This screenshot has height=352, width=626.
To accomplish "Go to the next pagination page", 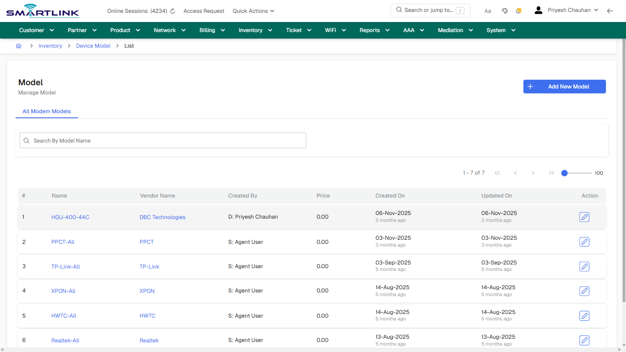I will [x=533, y=173].
